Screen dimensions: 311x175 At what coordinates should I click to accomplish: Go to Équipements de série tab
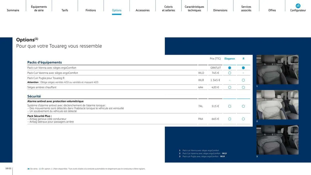click(x=39, y=8)
